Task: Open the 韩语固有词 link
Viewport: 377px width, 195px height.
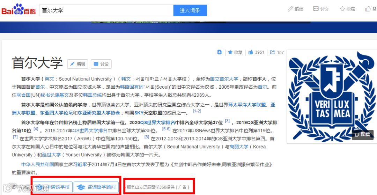Action: point(132,87)
